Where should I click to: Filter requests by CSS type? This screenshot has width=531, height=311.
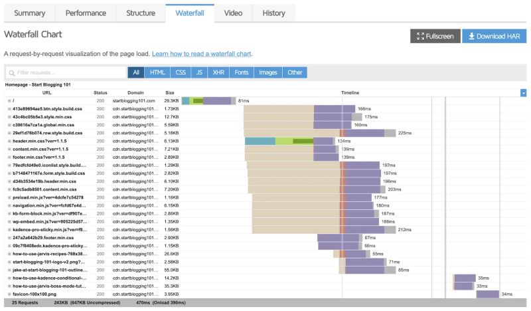pyautogui.click(x=180, y=72)
